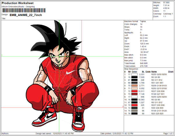Click the color name R25 G25 B25

click(157, 113)
